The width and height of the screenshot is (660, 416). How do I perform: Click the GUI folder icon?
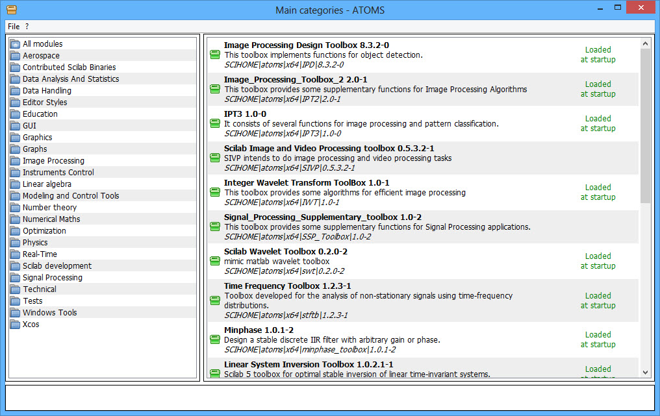click(x=15, y=126)
